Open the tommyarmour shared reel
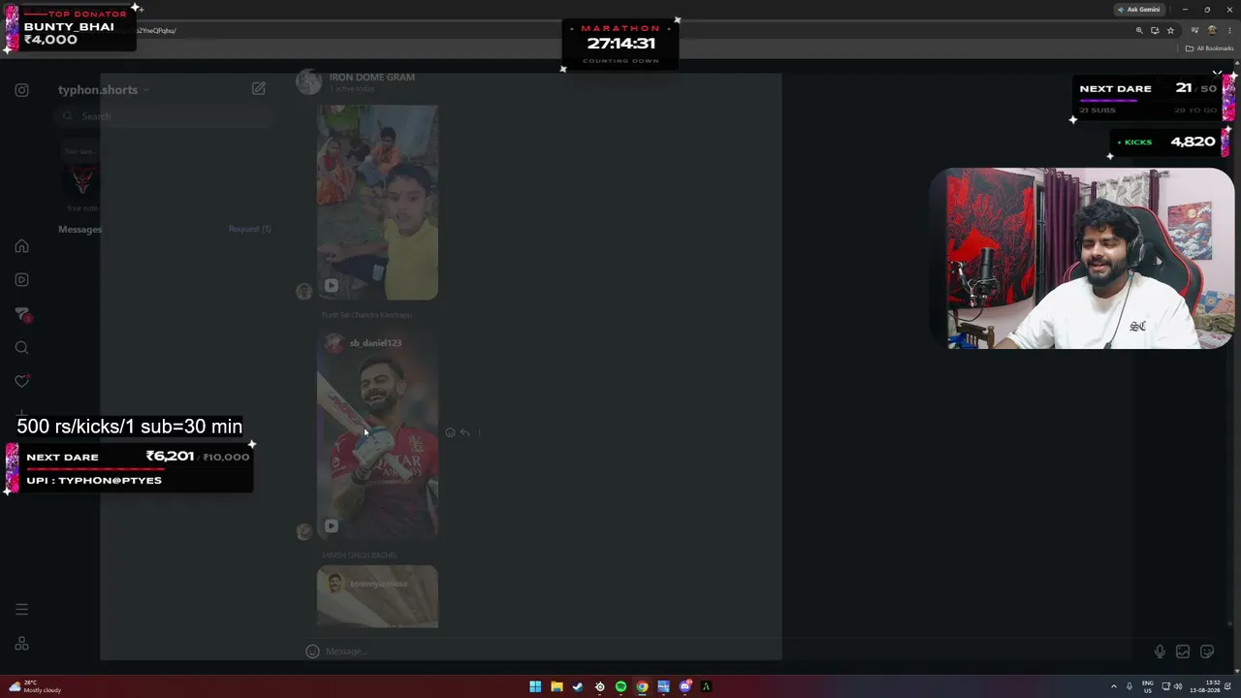This screenshot has height=698, width=1241. 377,597
